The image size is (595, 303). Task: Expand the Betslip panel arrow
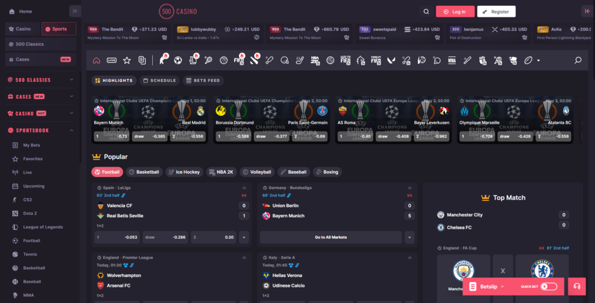tap(503, 287)
